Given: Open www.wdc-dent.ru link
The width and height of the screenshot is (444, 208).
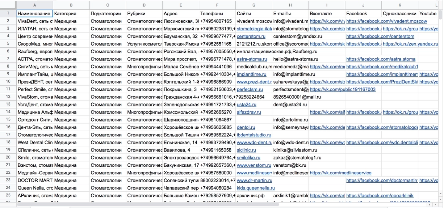Looking at the screenshot, I should (x=254, y=143).
